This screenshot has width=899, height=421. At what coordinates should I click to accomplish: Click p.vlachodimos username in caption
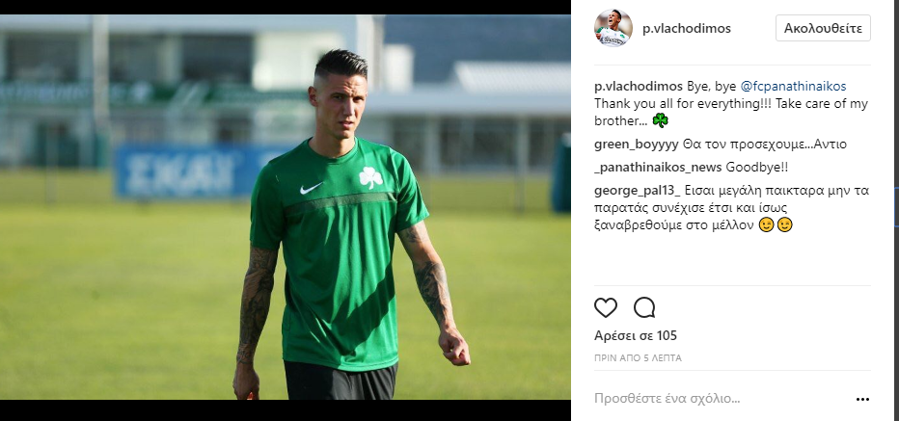639,87
